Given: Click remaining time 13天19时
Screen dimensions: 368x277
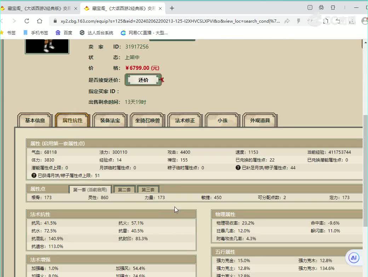Looking at the screenshot, I should pos(136,102).
